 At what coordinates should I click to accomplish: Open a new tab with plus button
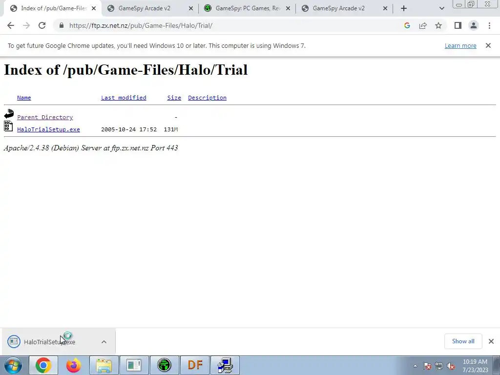(x=404, y=8)
